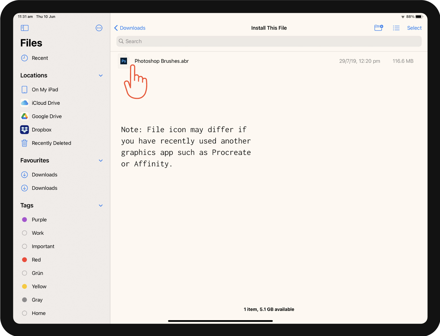
Task: Tap the home indicator bar
Action: [x=220, y=321]
